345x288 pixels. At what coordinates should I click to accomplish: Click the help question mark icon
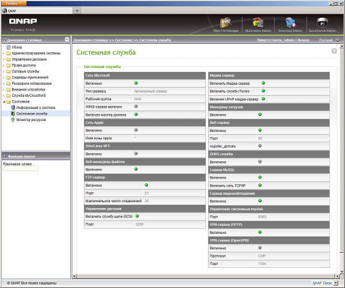point(334,51)
